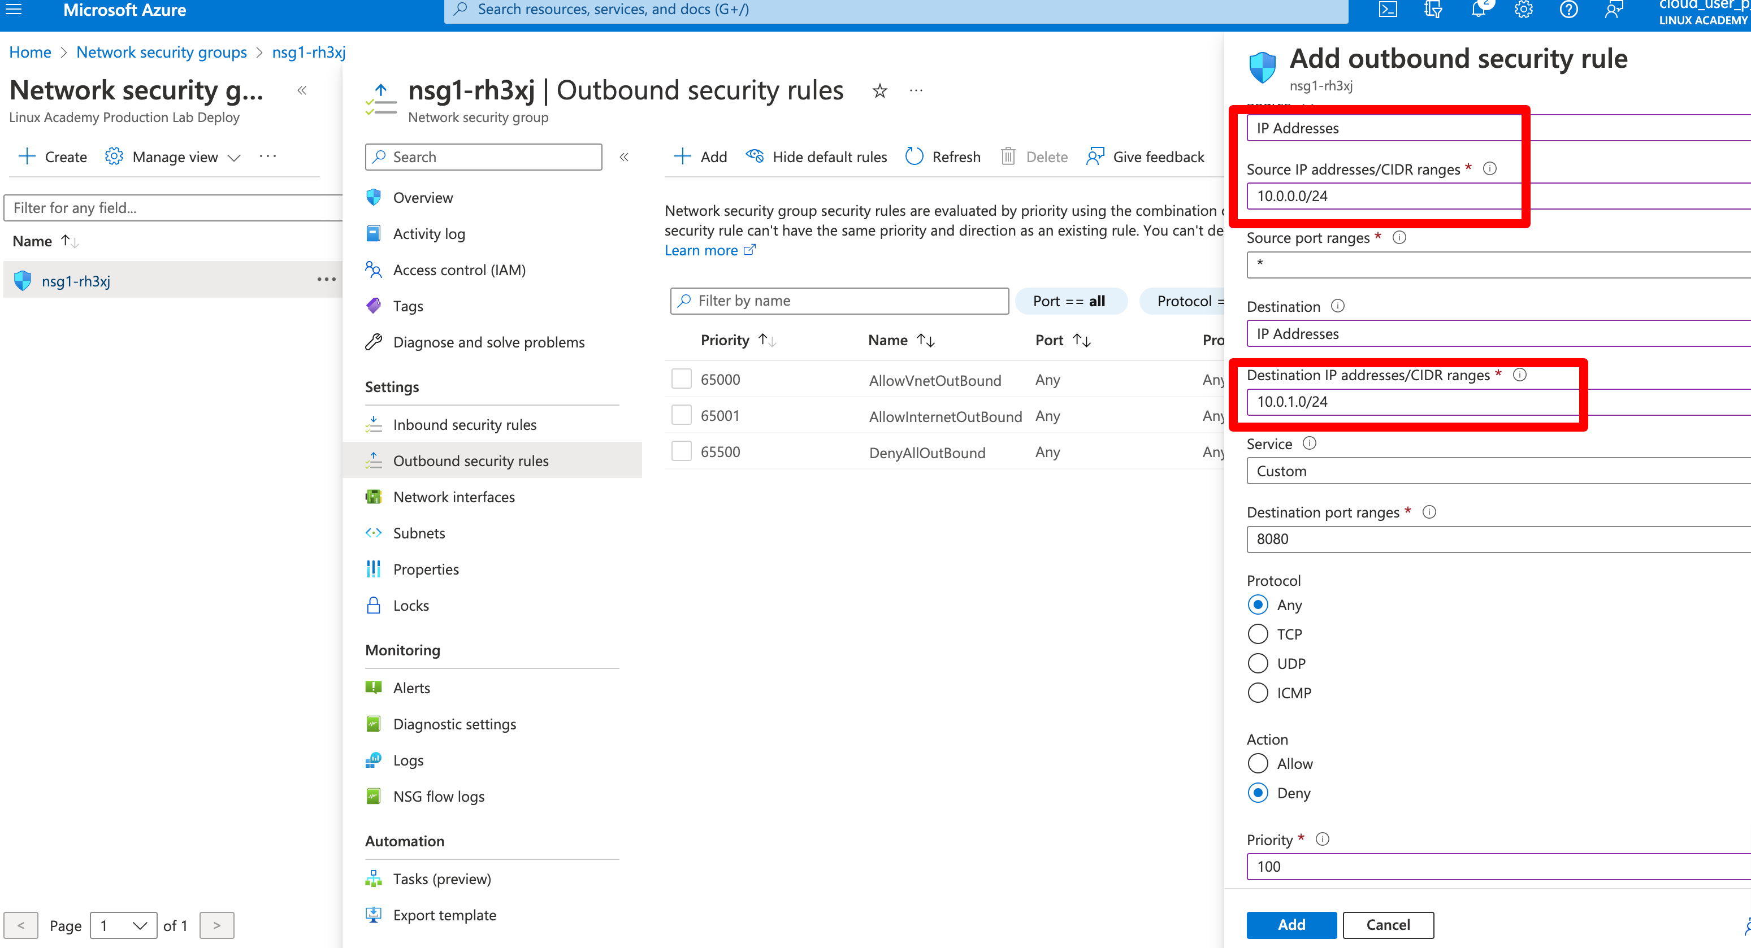The image size is (1751, 948).
Task: Open Cloud Shell from the top bar
Action: (1388, 10)
